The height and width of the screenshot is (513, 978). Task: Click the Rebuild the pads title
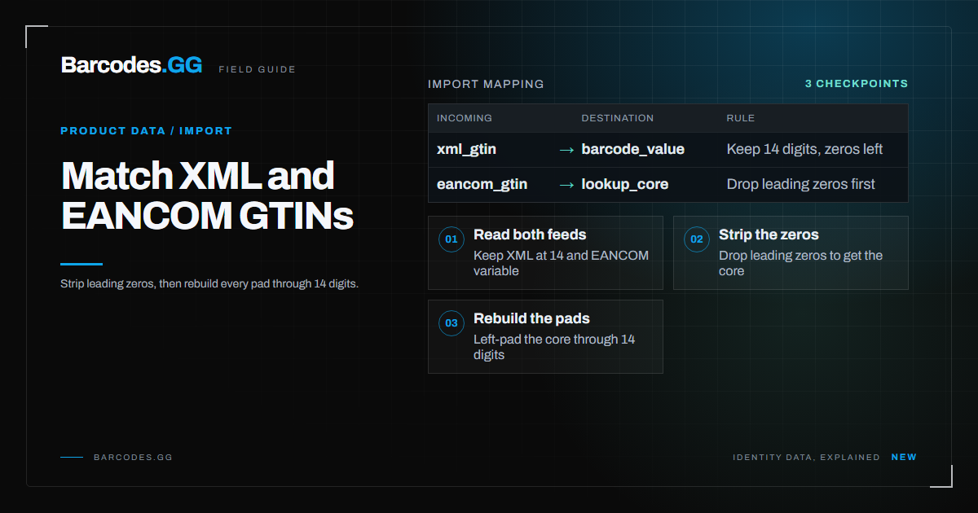coord(531,318)
